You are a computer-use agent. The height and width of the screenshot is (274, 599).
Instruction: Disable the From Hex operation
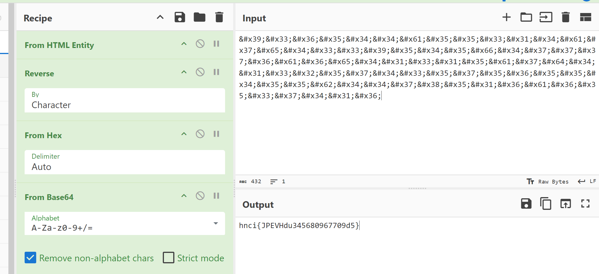(200, 134)
